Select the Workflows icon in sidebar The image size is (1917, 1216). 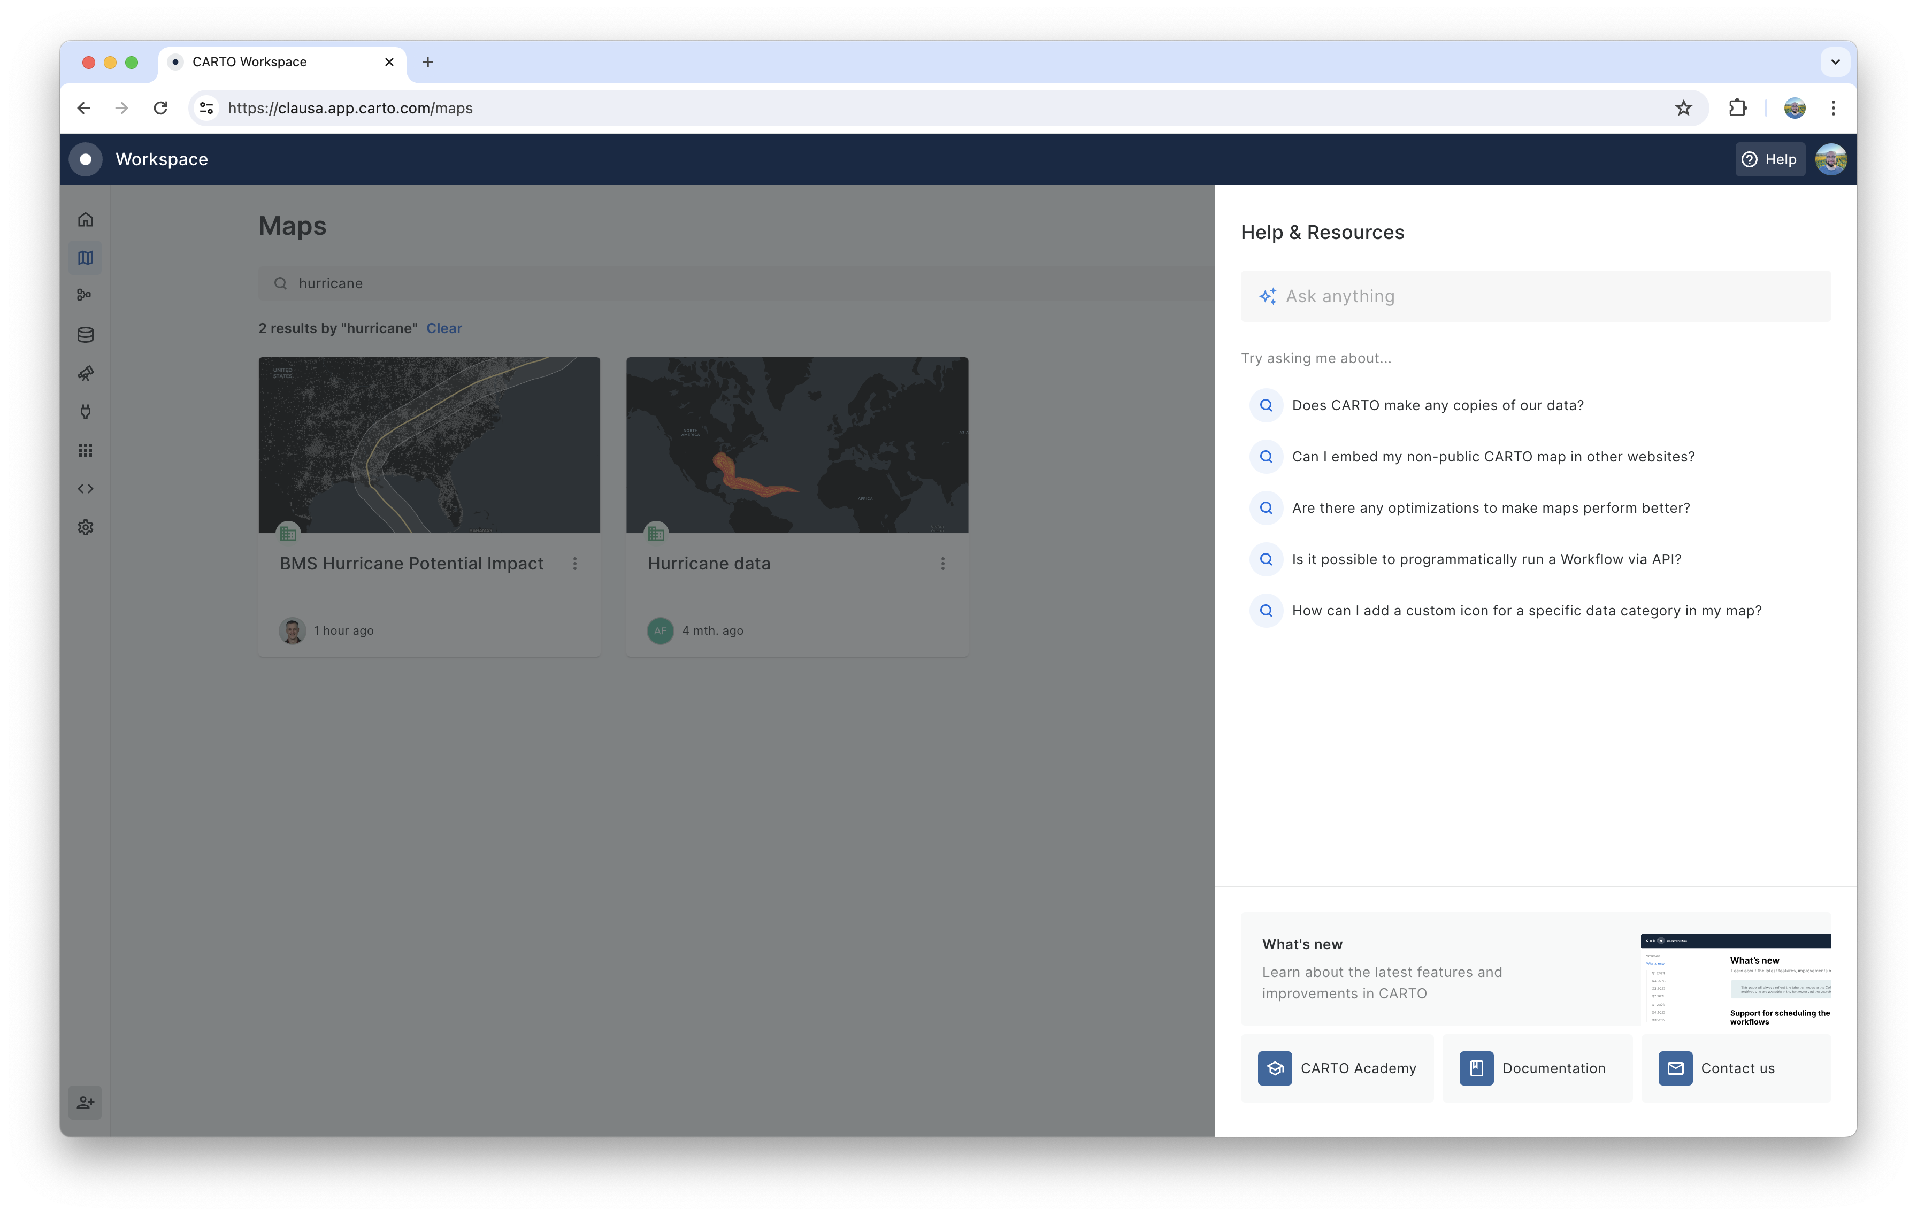85,295
